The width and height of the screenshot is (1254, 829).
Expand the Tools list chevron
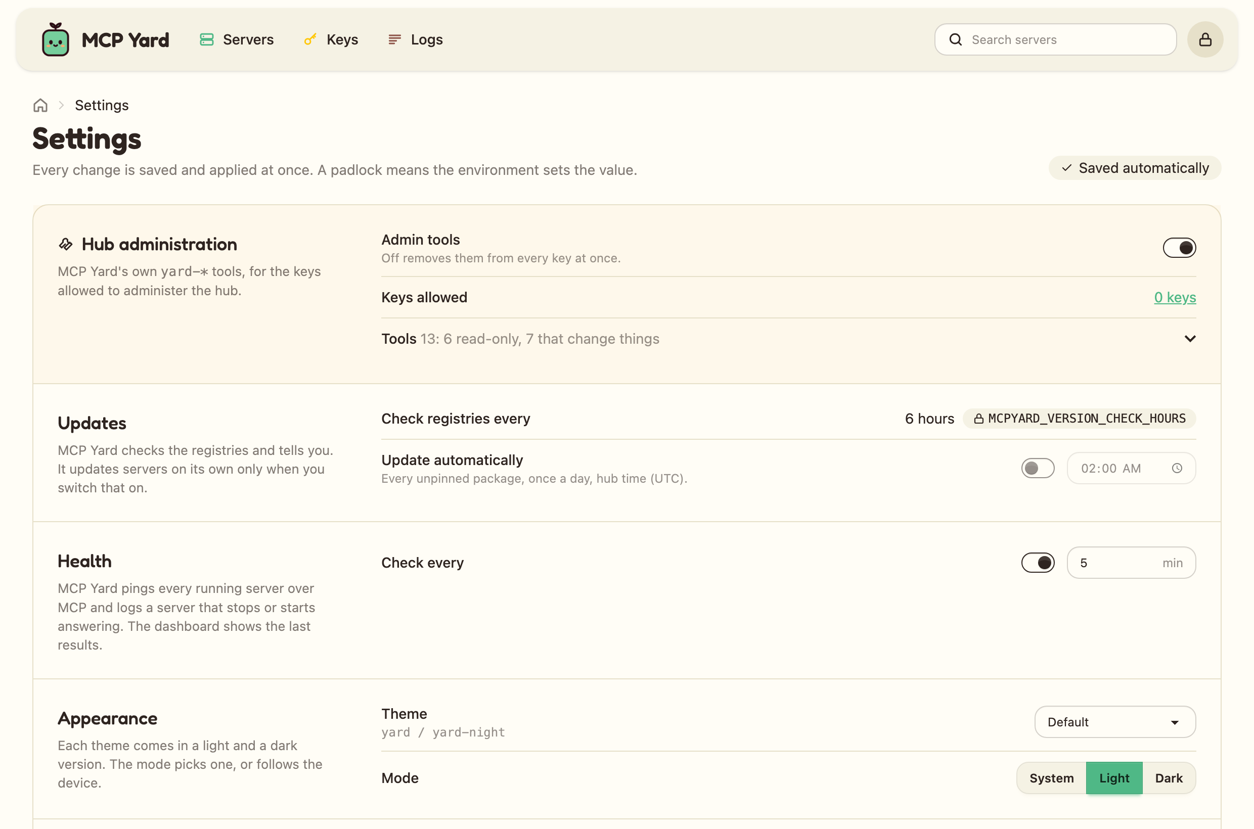1190,338
